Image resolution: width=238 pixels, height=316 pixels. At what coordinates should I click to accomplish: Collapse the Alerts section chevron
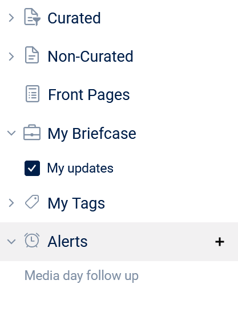(11, 242)
